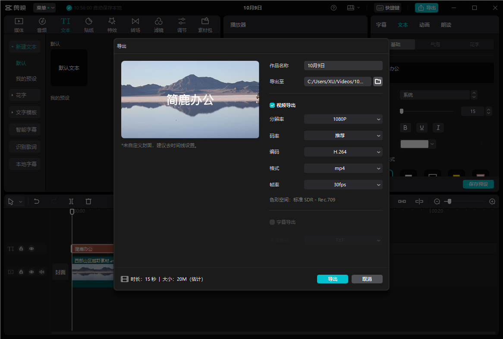Click the delete trash icon in timeline toolbar
The height and width of the screenshot is (339, 503).
(x=88, y=201)
